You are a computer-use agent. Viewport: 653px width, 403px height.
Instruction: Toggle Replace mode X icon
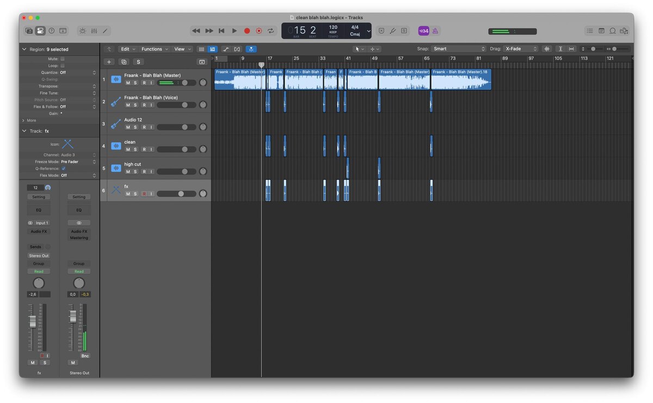tap(381, 31)
